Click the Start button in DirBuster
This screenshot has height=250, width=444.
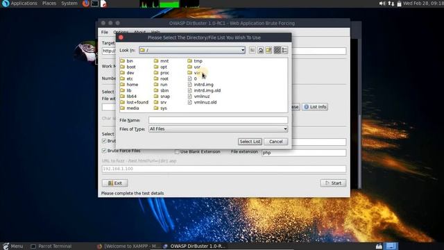tap(333, 183)
